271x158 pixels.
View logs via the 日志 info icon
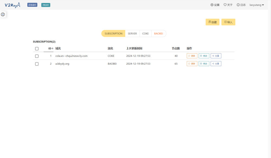[241, 5]
